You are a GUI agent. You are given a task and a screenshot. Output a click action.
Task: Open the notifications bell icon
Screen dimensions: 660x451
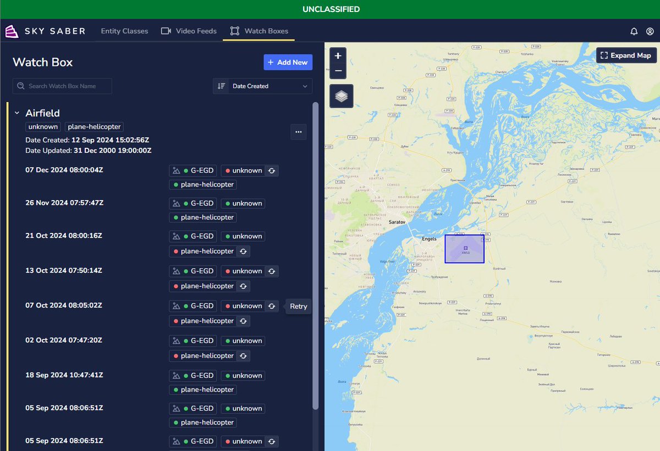click(x=634, y=31)
